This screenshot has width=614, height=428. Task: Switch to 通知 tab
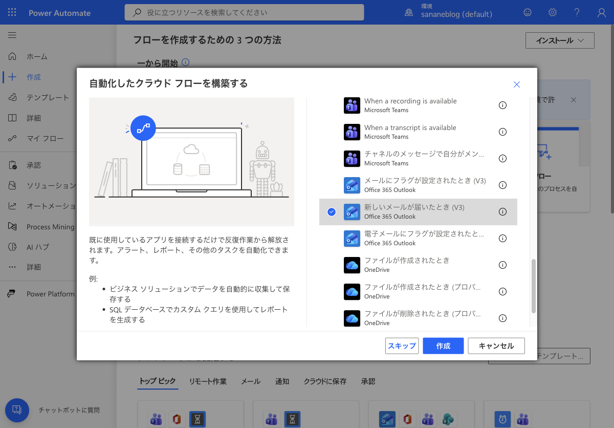point(282,381)
